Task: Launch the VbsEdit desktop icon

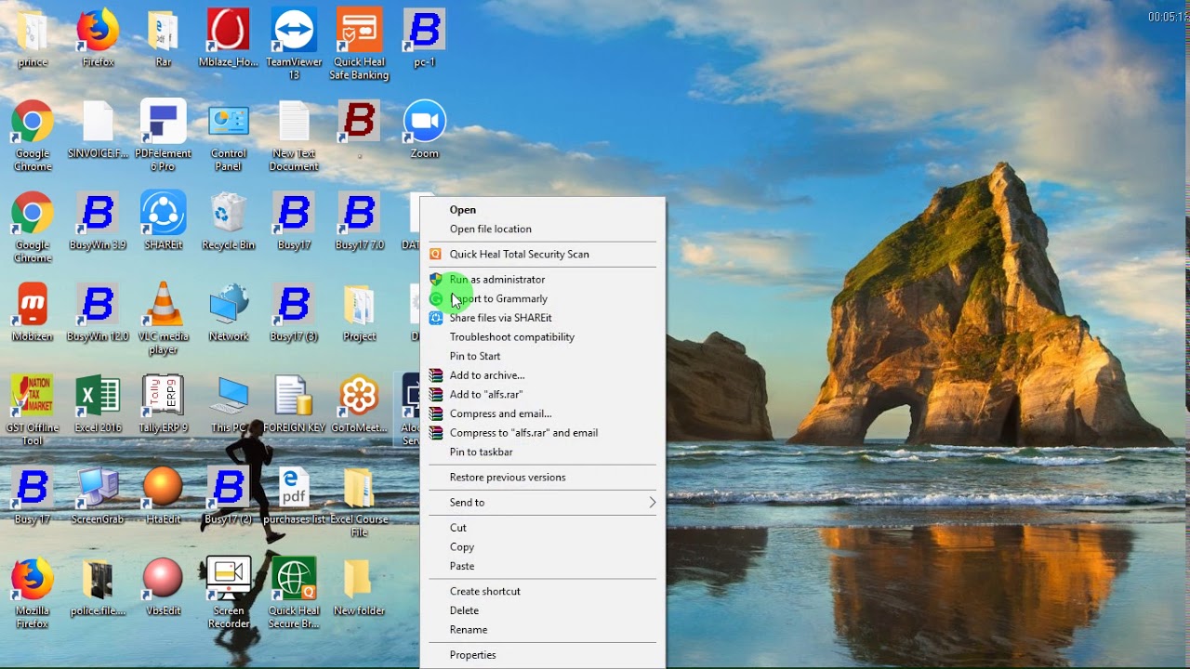Action: [x=164, y=587]
